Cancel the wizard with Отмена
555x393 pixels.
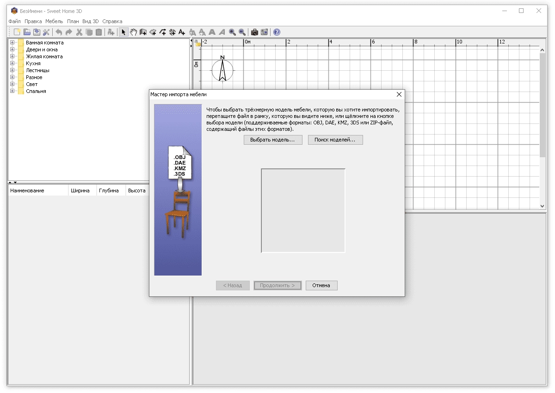click(x=321, y=285)
